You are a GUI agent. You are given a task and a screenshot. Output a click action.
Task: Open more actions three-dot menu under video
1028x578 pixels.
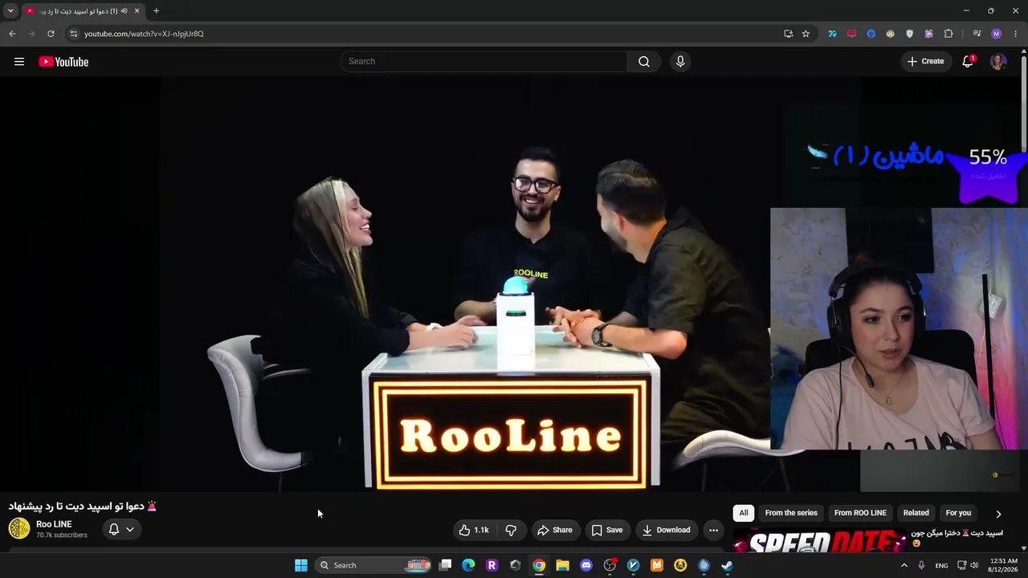(713, 530)
